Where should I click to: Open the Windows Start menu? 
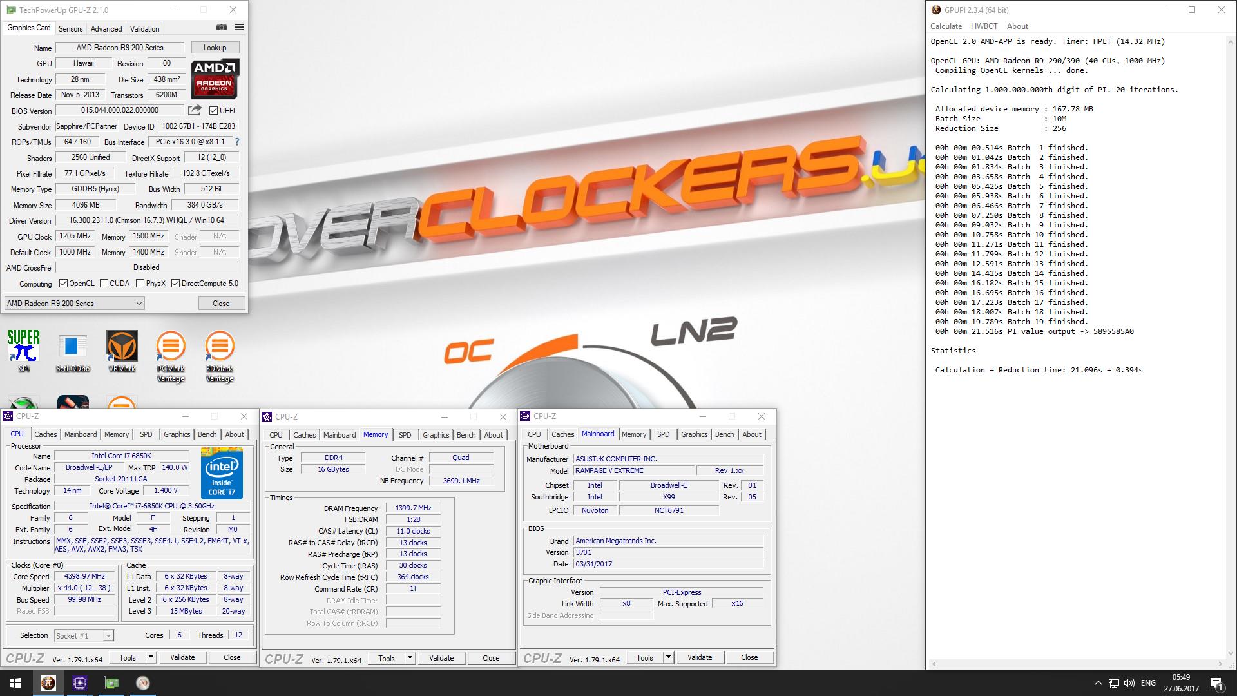tap(15, 683)
